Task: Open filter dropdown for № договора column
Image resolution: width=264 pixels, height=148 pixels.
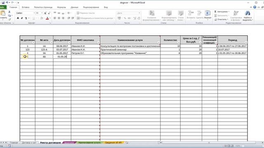Action: (33, 42)
